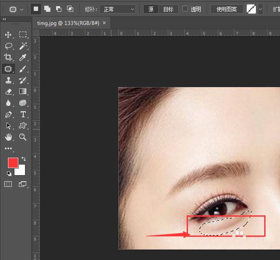Viewport: 280px width, 260px height.
Task: Select the Blur tool
Action: pyautogui.click(x=8, y=103)
